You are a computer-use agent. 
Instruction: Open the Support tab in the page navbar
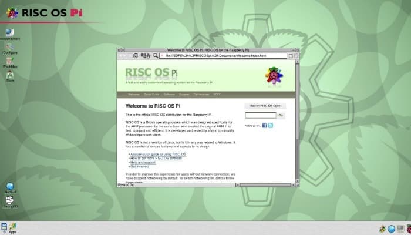tap(184, 95)
